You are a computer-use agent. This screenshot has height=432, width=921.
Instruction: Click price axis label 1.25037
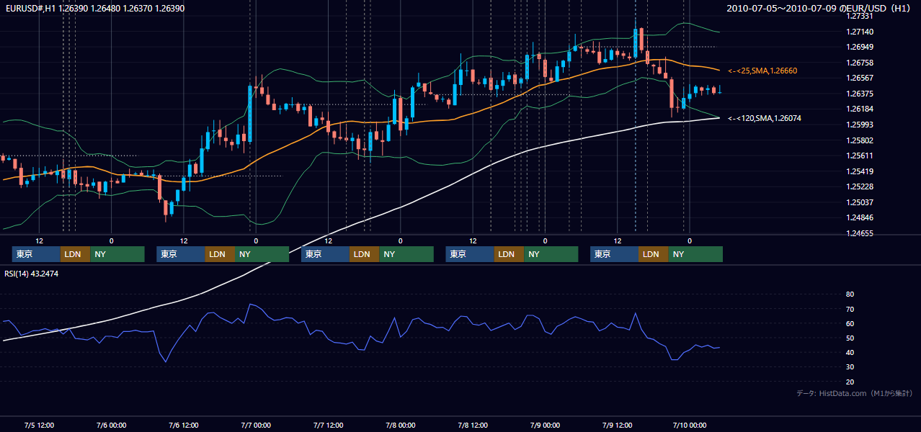pyautogui.click(x=861, y=202)
